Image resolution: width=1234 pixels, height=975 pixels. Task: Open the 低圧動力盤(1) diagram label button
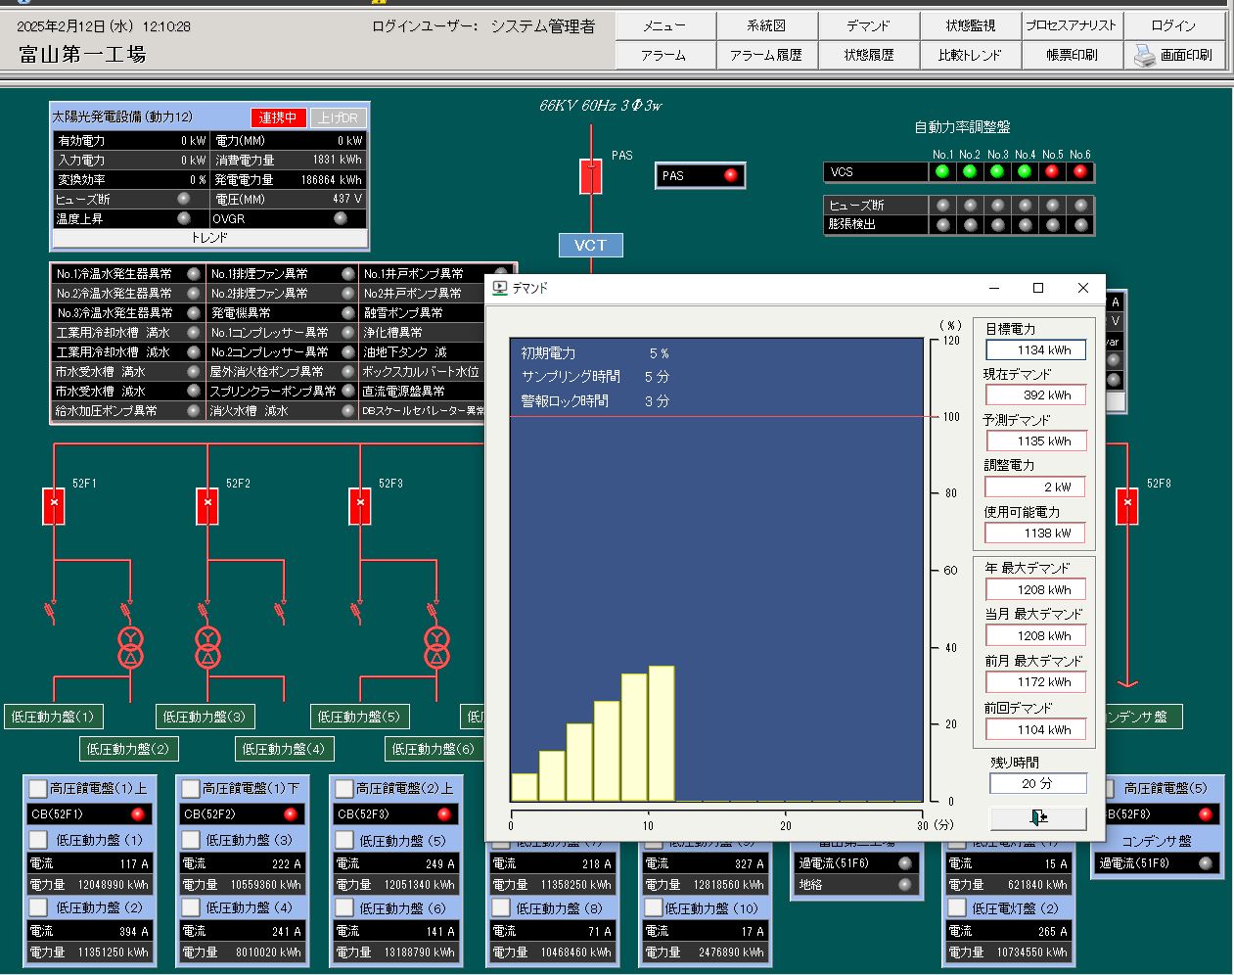click(53, 717)
